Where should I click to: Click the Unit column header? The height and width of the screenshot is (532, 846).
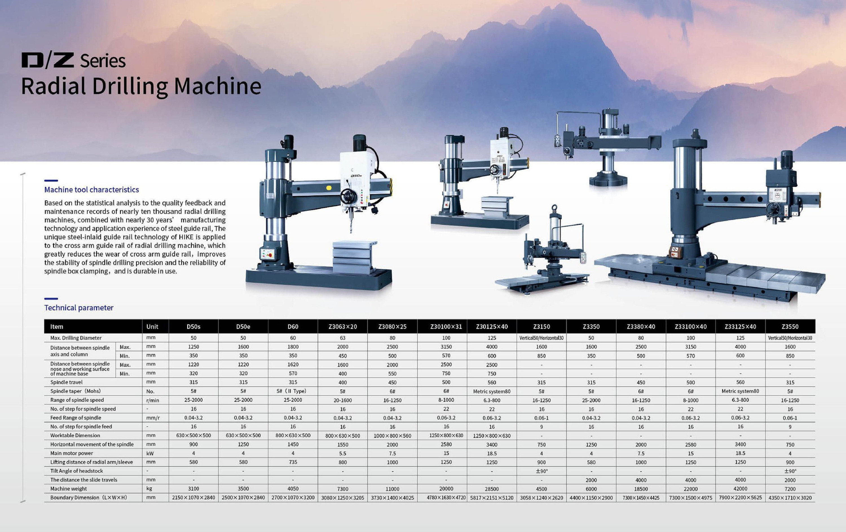[152, 326]
